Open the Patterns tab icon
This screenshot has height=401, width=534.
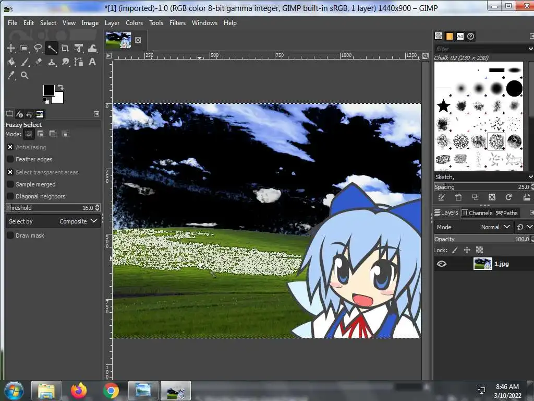[x=449, y=36]
